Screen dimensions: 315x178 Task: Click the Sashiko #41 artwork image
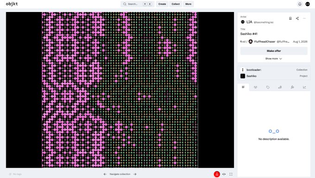click(120, 90)
